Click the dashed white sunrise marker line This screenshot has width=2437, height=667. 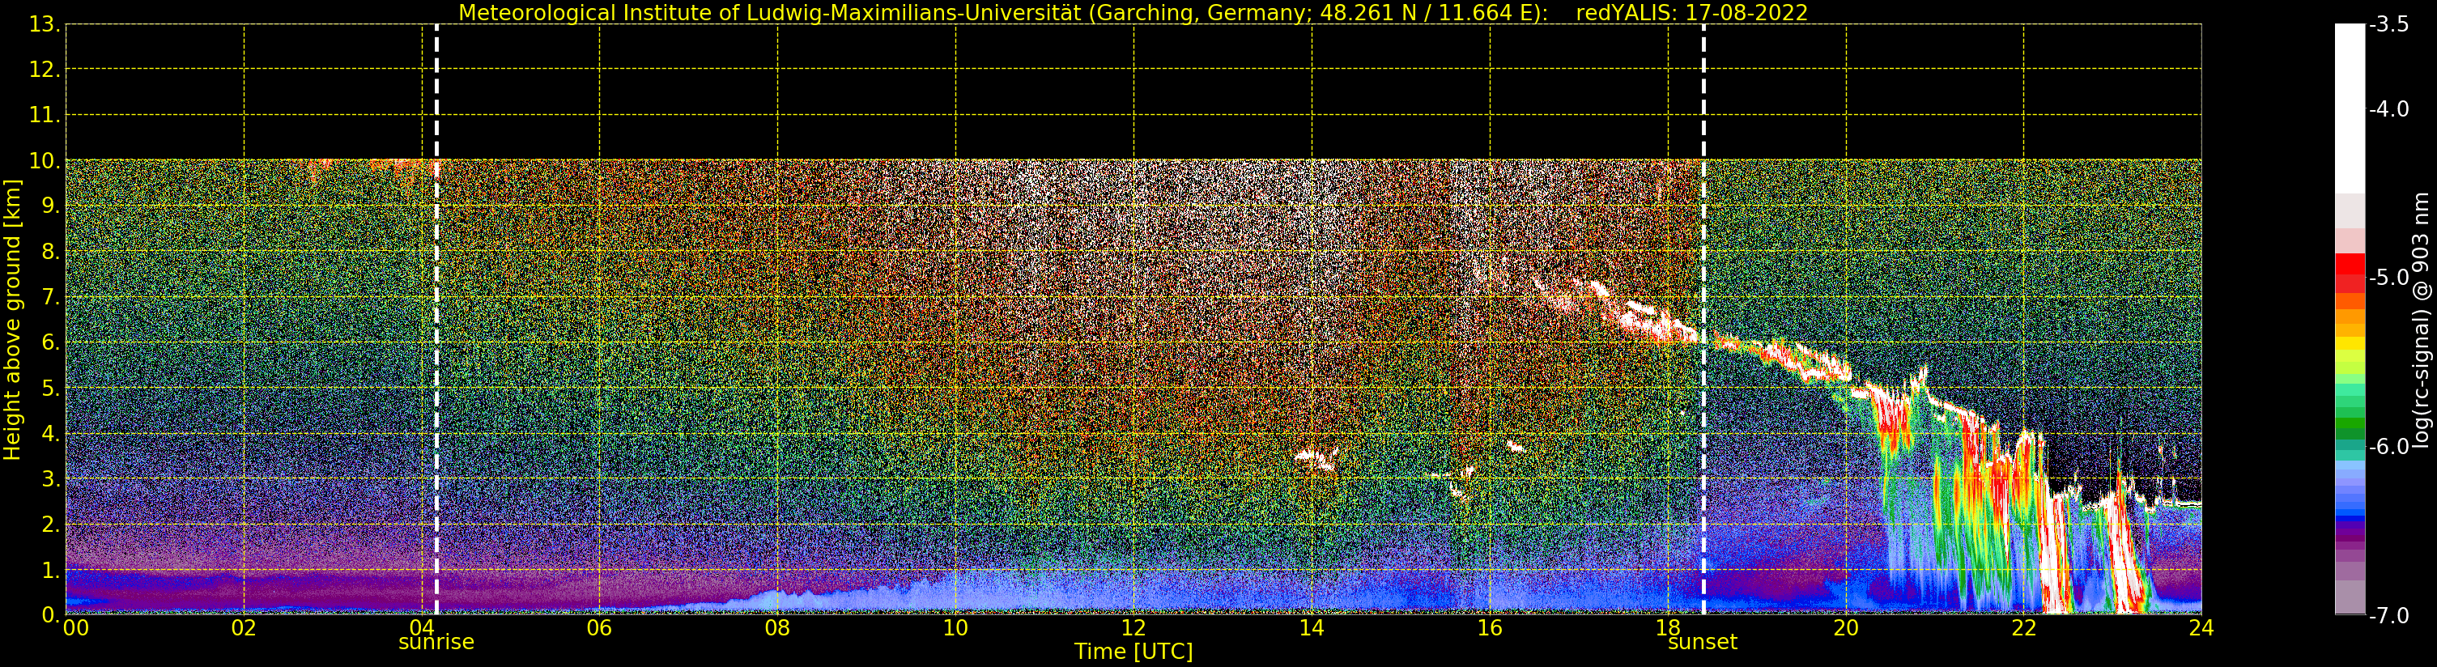(x=436, y=320)
